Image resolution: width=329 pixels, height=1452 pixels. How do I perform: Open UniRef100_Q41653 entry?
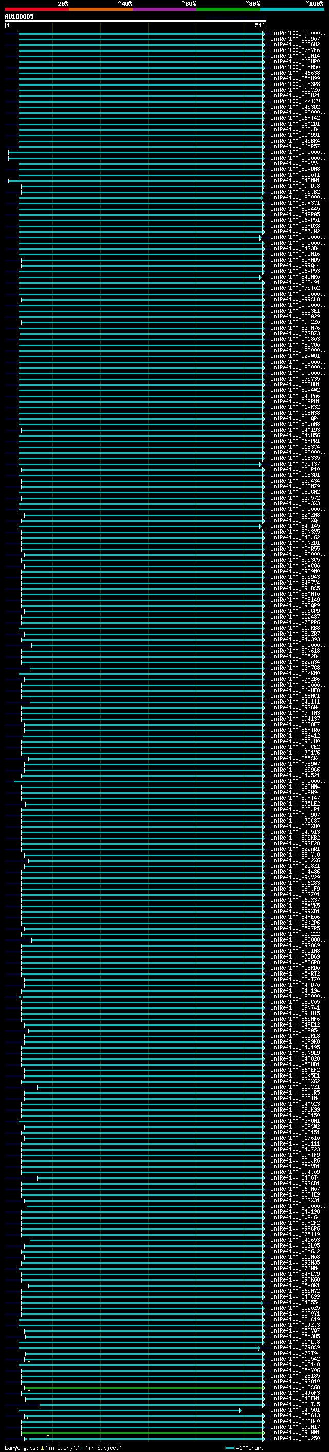coord(295,1239)
